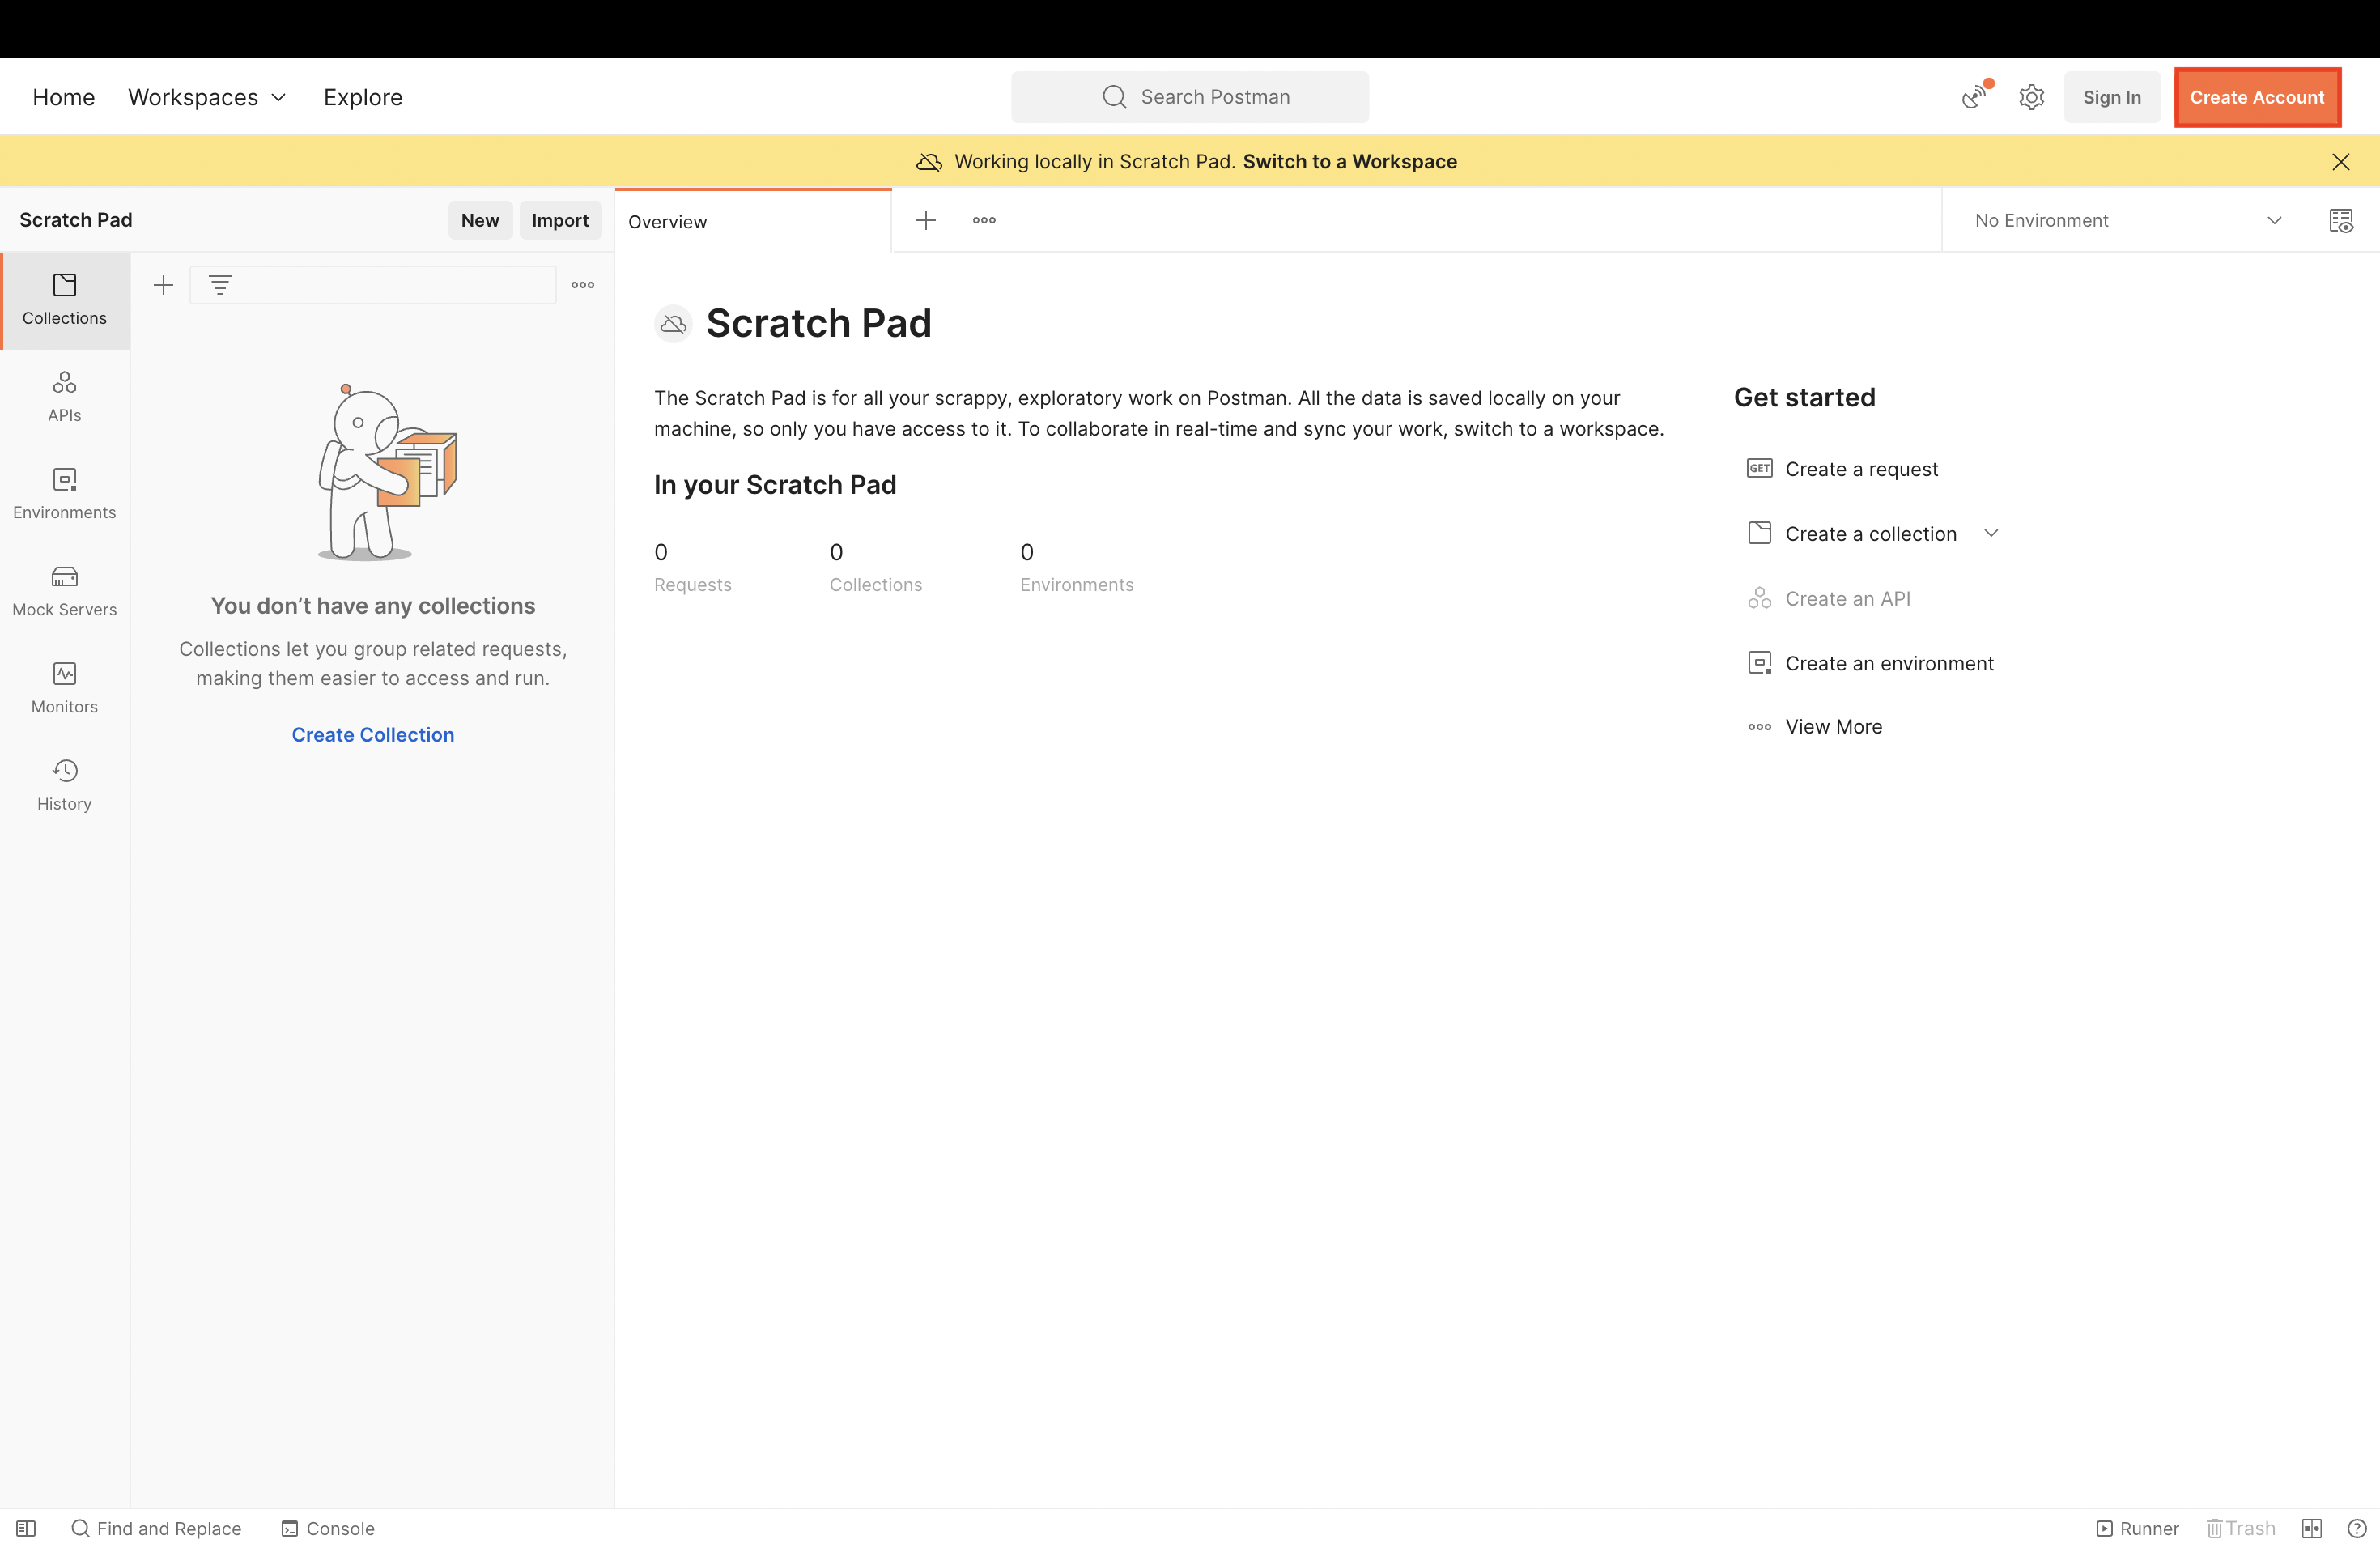This screenshot has height=1548, width=2380.
Task: Click the Switch to a Workspace link
Action: point(1350,161)
